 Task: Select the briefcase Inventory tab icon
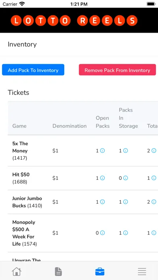coord(100,272)
